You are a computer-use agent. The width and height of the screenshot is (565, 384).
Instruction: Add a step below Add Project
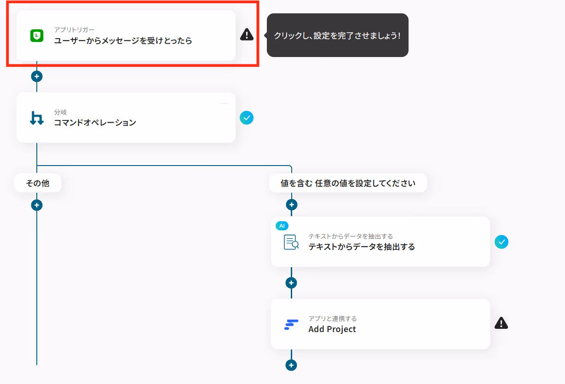[291, 365]
